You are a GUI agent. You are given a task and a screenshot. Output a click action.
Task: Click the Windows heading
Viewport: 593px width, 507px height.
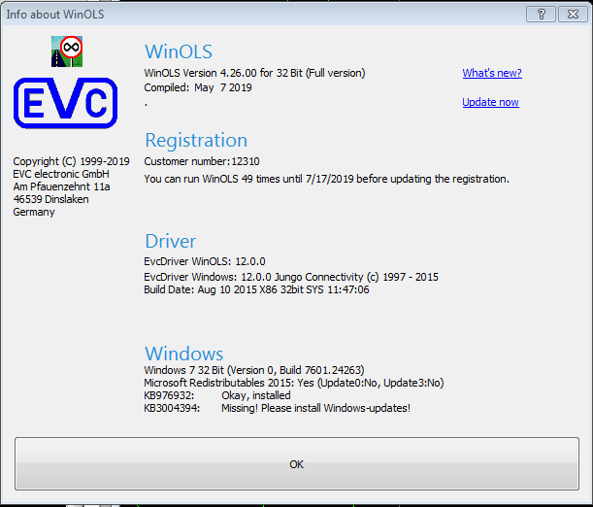coord(183,354)
